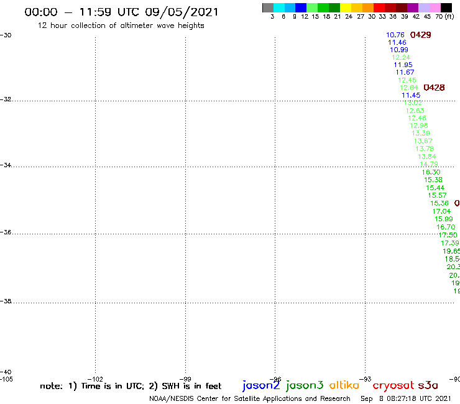Image resolution: width=460 pixels, height=404 pixels.
Task: Select the 13.78 wave reading
Action: [425, 149]
